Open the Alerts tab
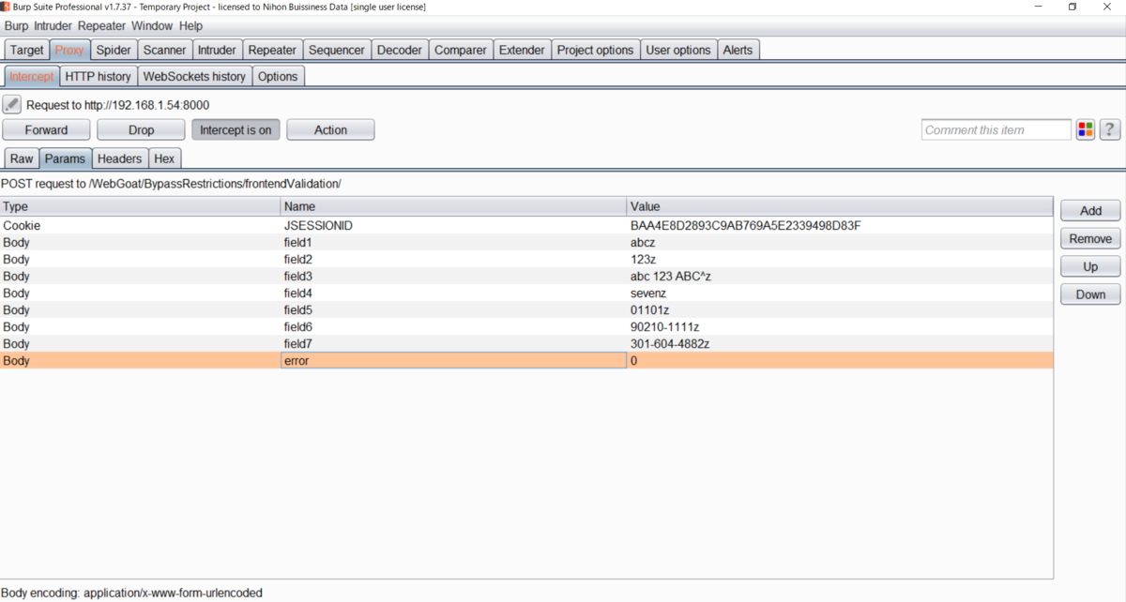 tap(738, 50)
